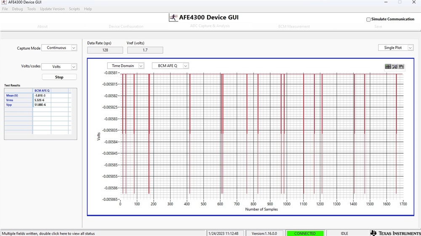This screenshot has width=421, height=236.
Task: Minimize the AFE4300 Device GUI window
Action: [x=386, y=2]
